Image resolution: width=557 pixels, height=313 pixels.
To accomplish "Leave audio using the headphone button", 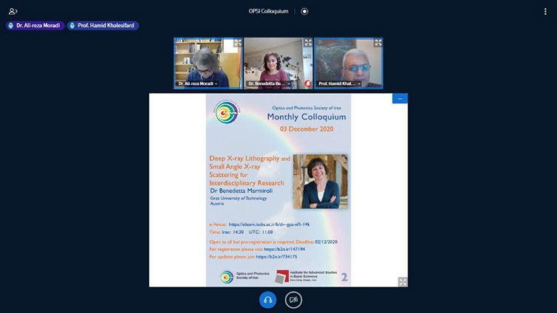I will click(x=267, y=299).
